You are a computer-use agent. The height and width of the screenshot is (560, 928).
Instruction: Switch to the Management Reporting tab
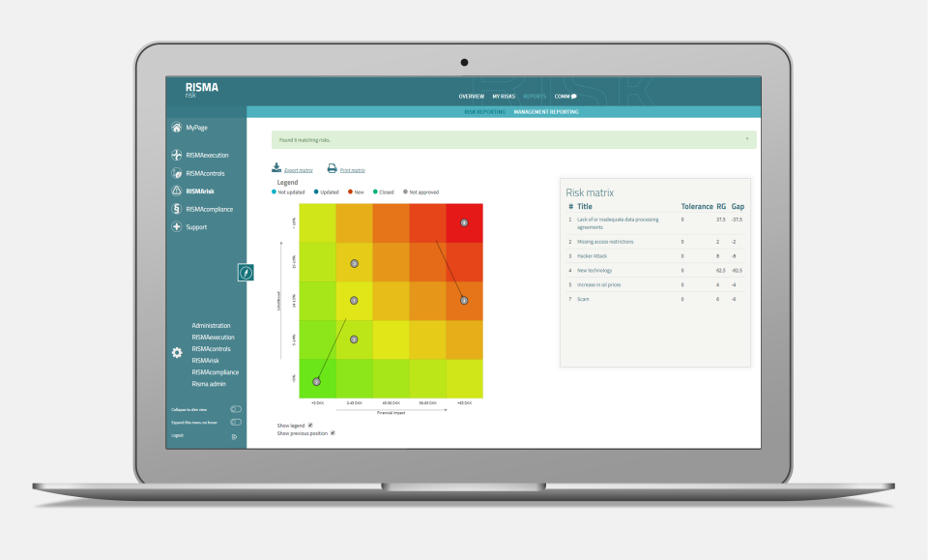[x=545, y=111]
